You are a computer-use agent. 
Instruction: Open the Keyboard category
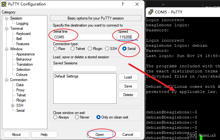(23, 34)
